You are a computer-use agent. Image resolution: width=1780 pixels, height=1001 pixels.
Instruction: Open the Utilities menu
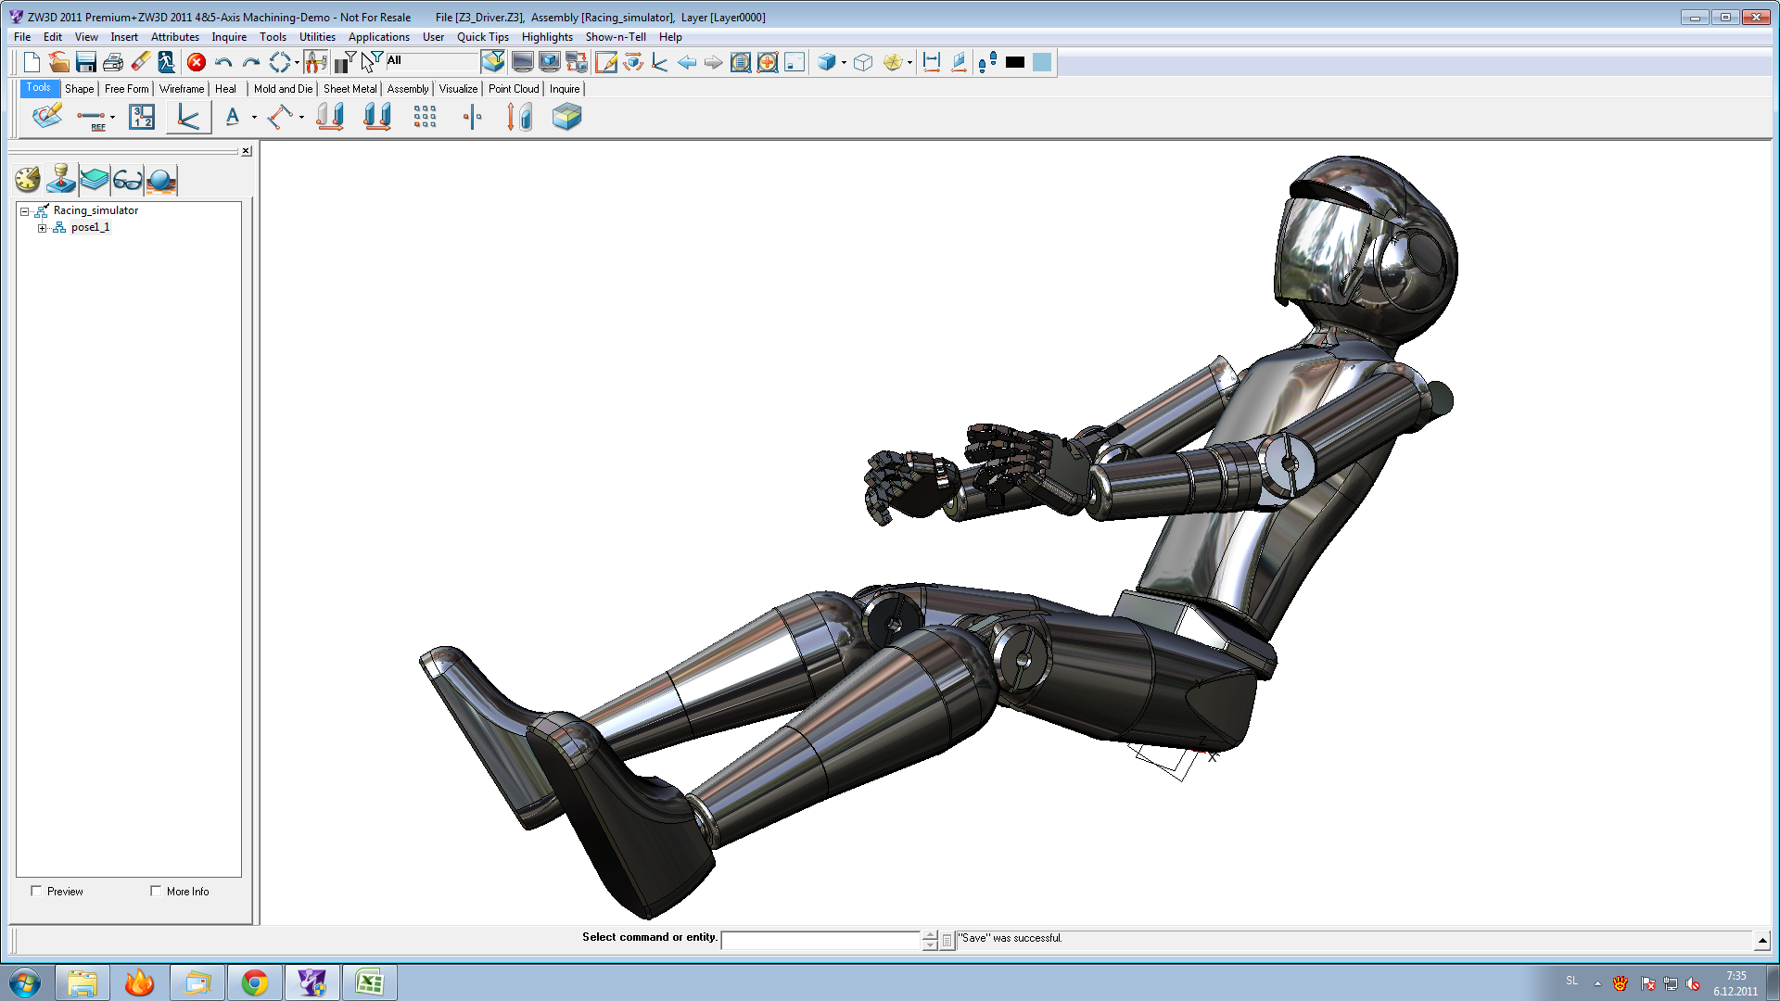317,37
